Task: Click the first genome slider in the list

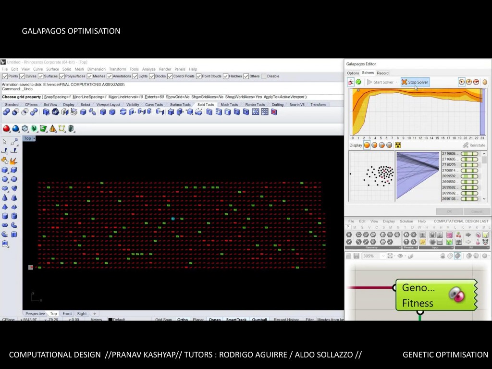Action: 469,154
